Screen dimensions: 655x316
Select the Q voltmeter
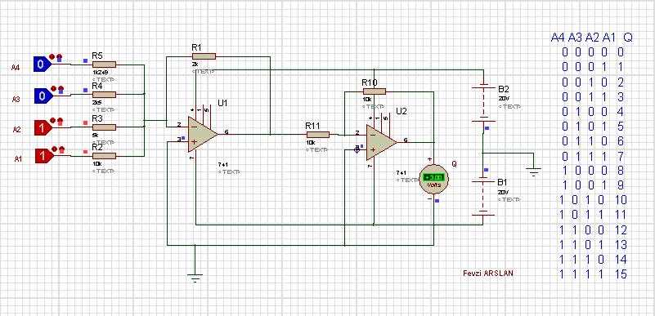433,180
